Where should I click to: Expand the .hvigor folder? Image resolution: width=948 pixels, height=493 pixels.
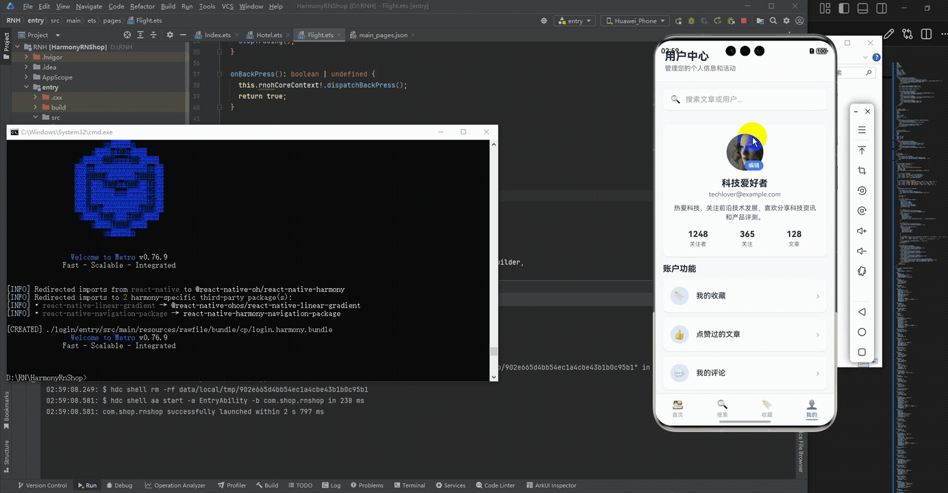27,58
